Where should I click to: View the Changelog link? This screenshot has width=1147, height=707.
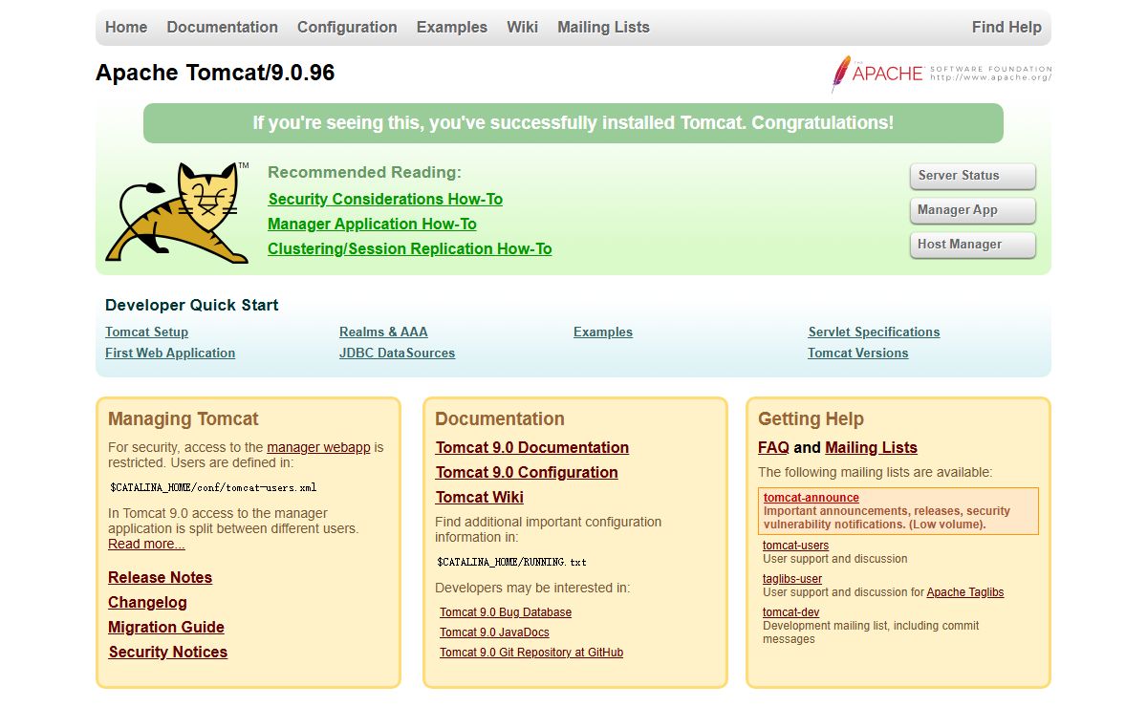tap(147, 602)
